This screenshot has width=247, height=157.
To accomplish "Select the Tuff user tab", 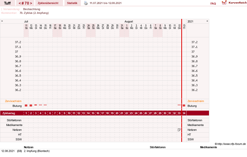I will 7,3.
